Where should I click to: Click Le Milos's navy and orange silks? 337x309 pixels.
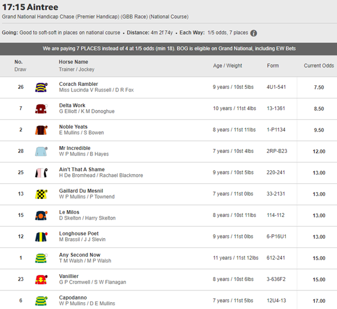[41, 215]
